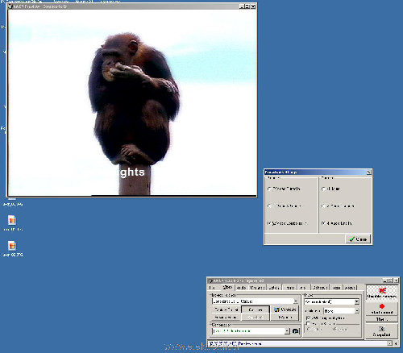
Task: Toggle the checked checkbox below the None dropdown
Action: click(308, 318)
